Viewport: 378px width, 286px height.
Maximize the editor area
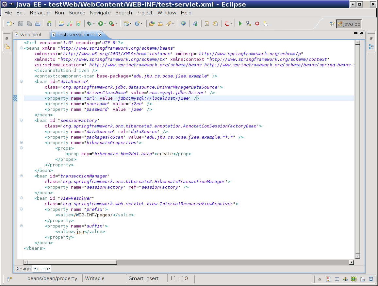coord(361,34)
